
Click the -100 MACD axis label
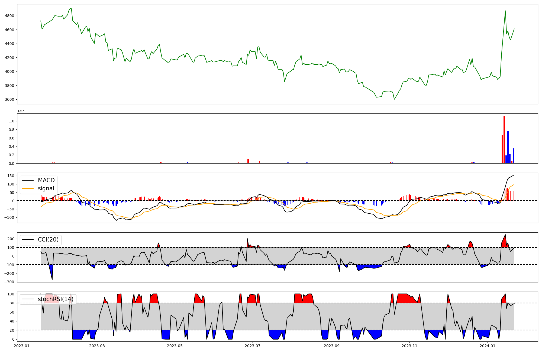(9, 217)
